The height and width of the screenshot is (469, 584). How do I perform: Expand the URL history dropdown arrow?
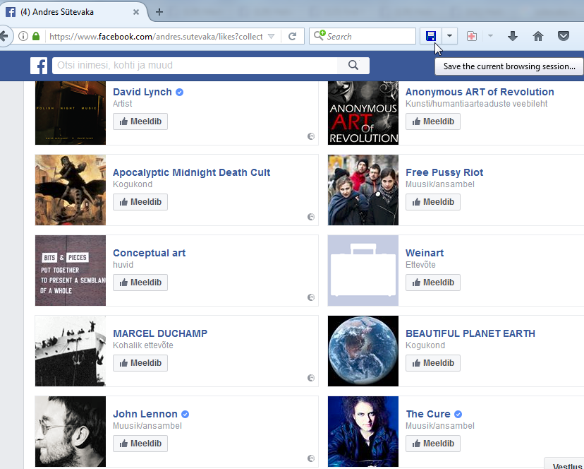pos(271,36)
